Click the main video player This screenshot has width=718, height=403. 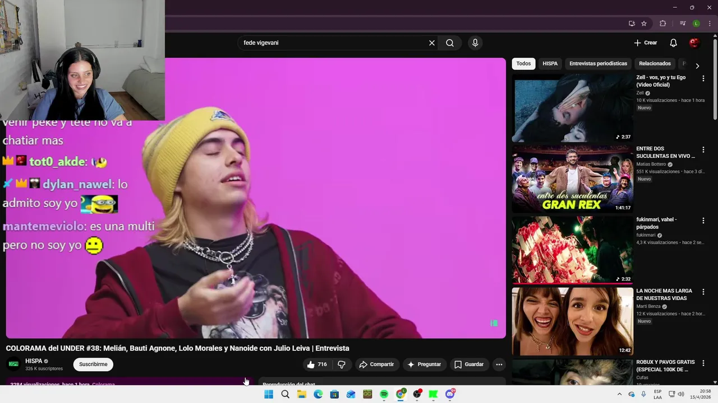click(256, 198)
